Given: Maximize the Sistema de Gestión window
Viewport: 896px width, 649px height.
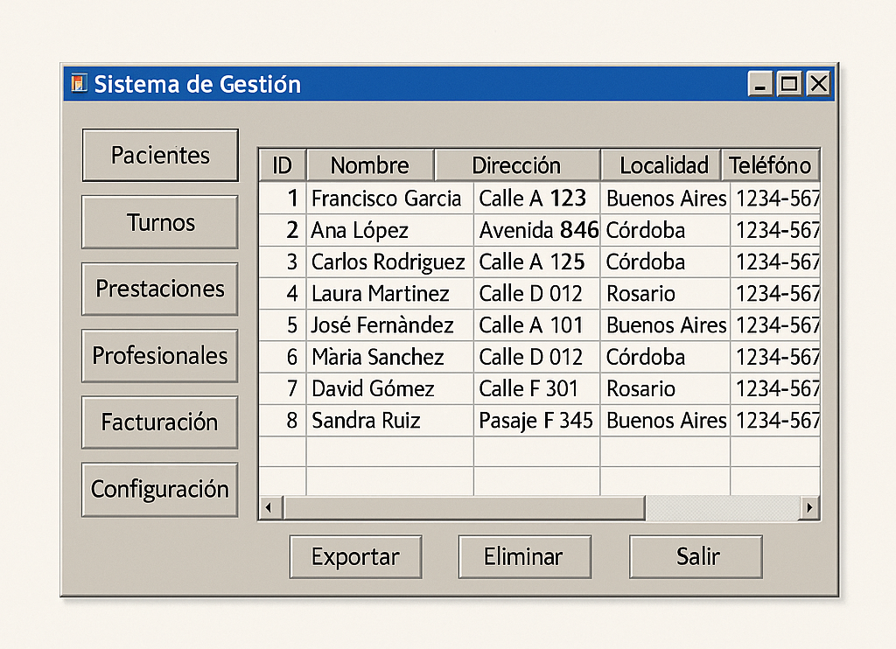Looking at the screenshot, I should (x=789, y=84).
